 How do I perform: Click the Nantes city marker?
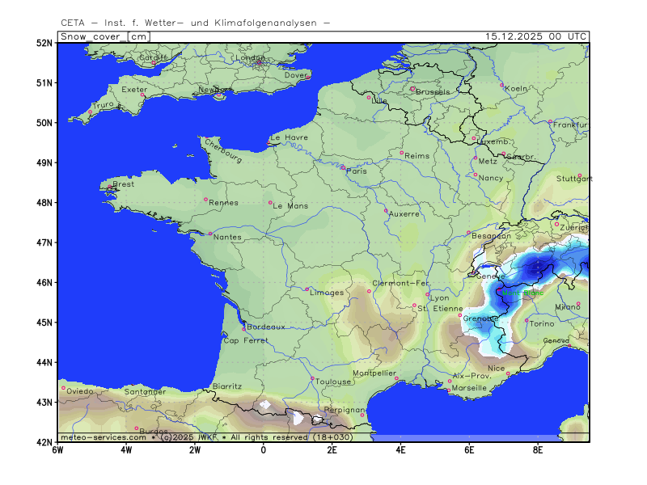[x=210, y=234]
